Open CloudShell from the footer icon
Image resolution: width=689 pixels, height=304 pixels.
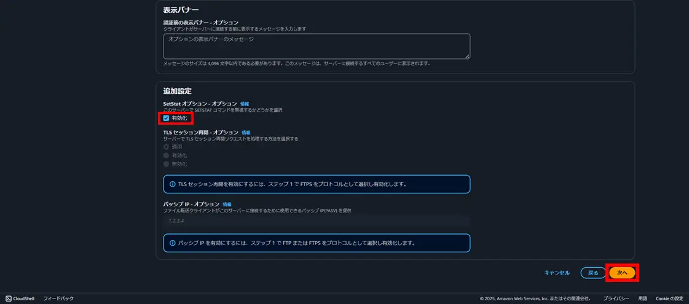(x=9, y=298)
